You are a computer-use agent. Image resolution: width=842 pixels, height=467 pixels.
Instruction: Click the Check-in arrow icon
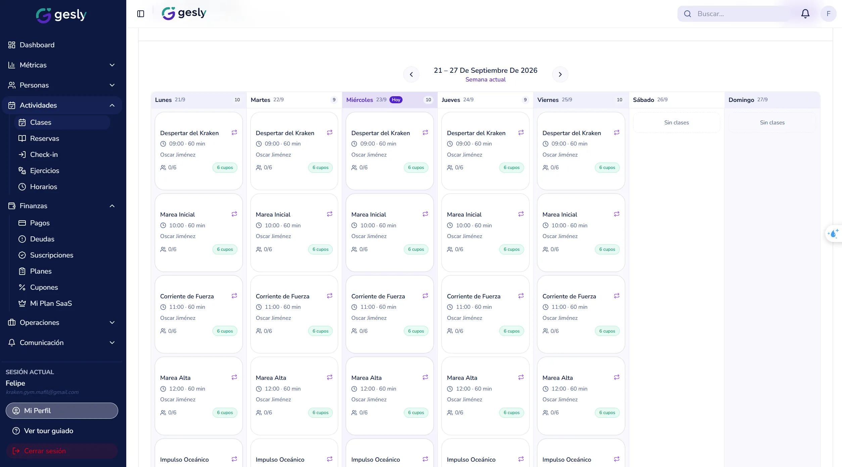click(x=22, y=155)
